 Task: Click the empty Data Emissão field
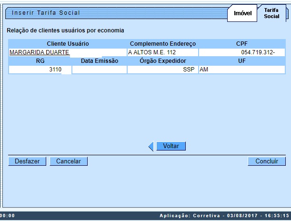click(100, 70)
